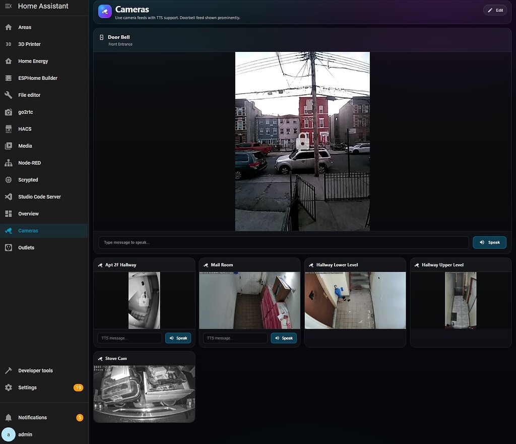Click the Edit button on Cameras dashboard

pos(494,10)
